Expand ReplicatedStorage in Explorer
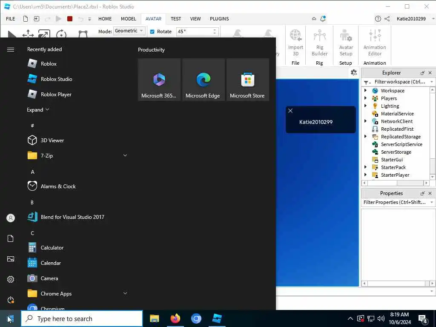Viewport: 436px width, 327px height. coord(365,136)
